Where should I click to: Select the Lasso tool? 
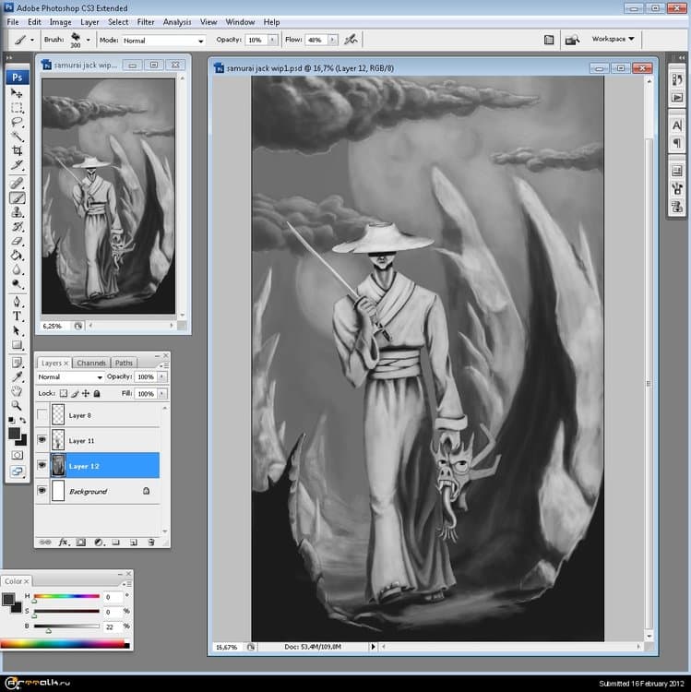18,122
